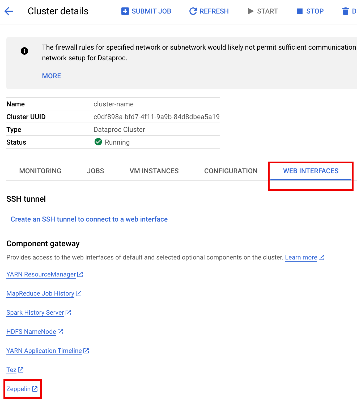The image size is (357, 407).
Task: Expand the firewall notice with MORE
Action: pyautogui.click(x=52, y=76)
